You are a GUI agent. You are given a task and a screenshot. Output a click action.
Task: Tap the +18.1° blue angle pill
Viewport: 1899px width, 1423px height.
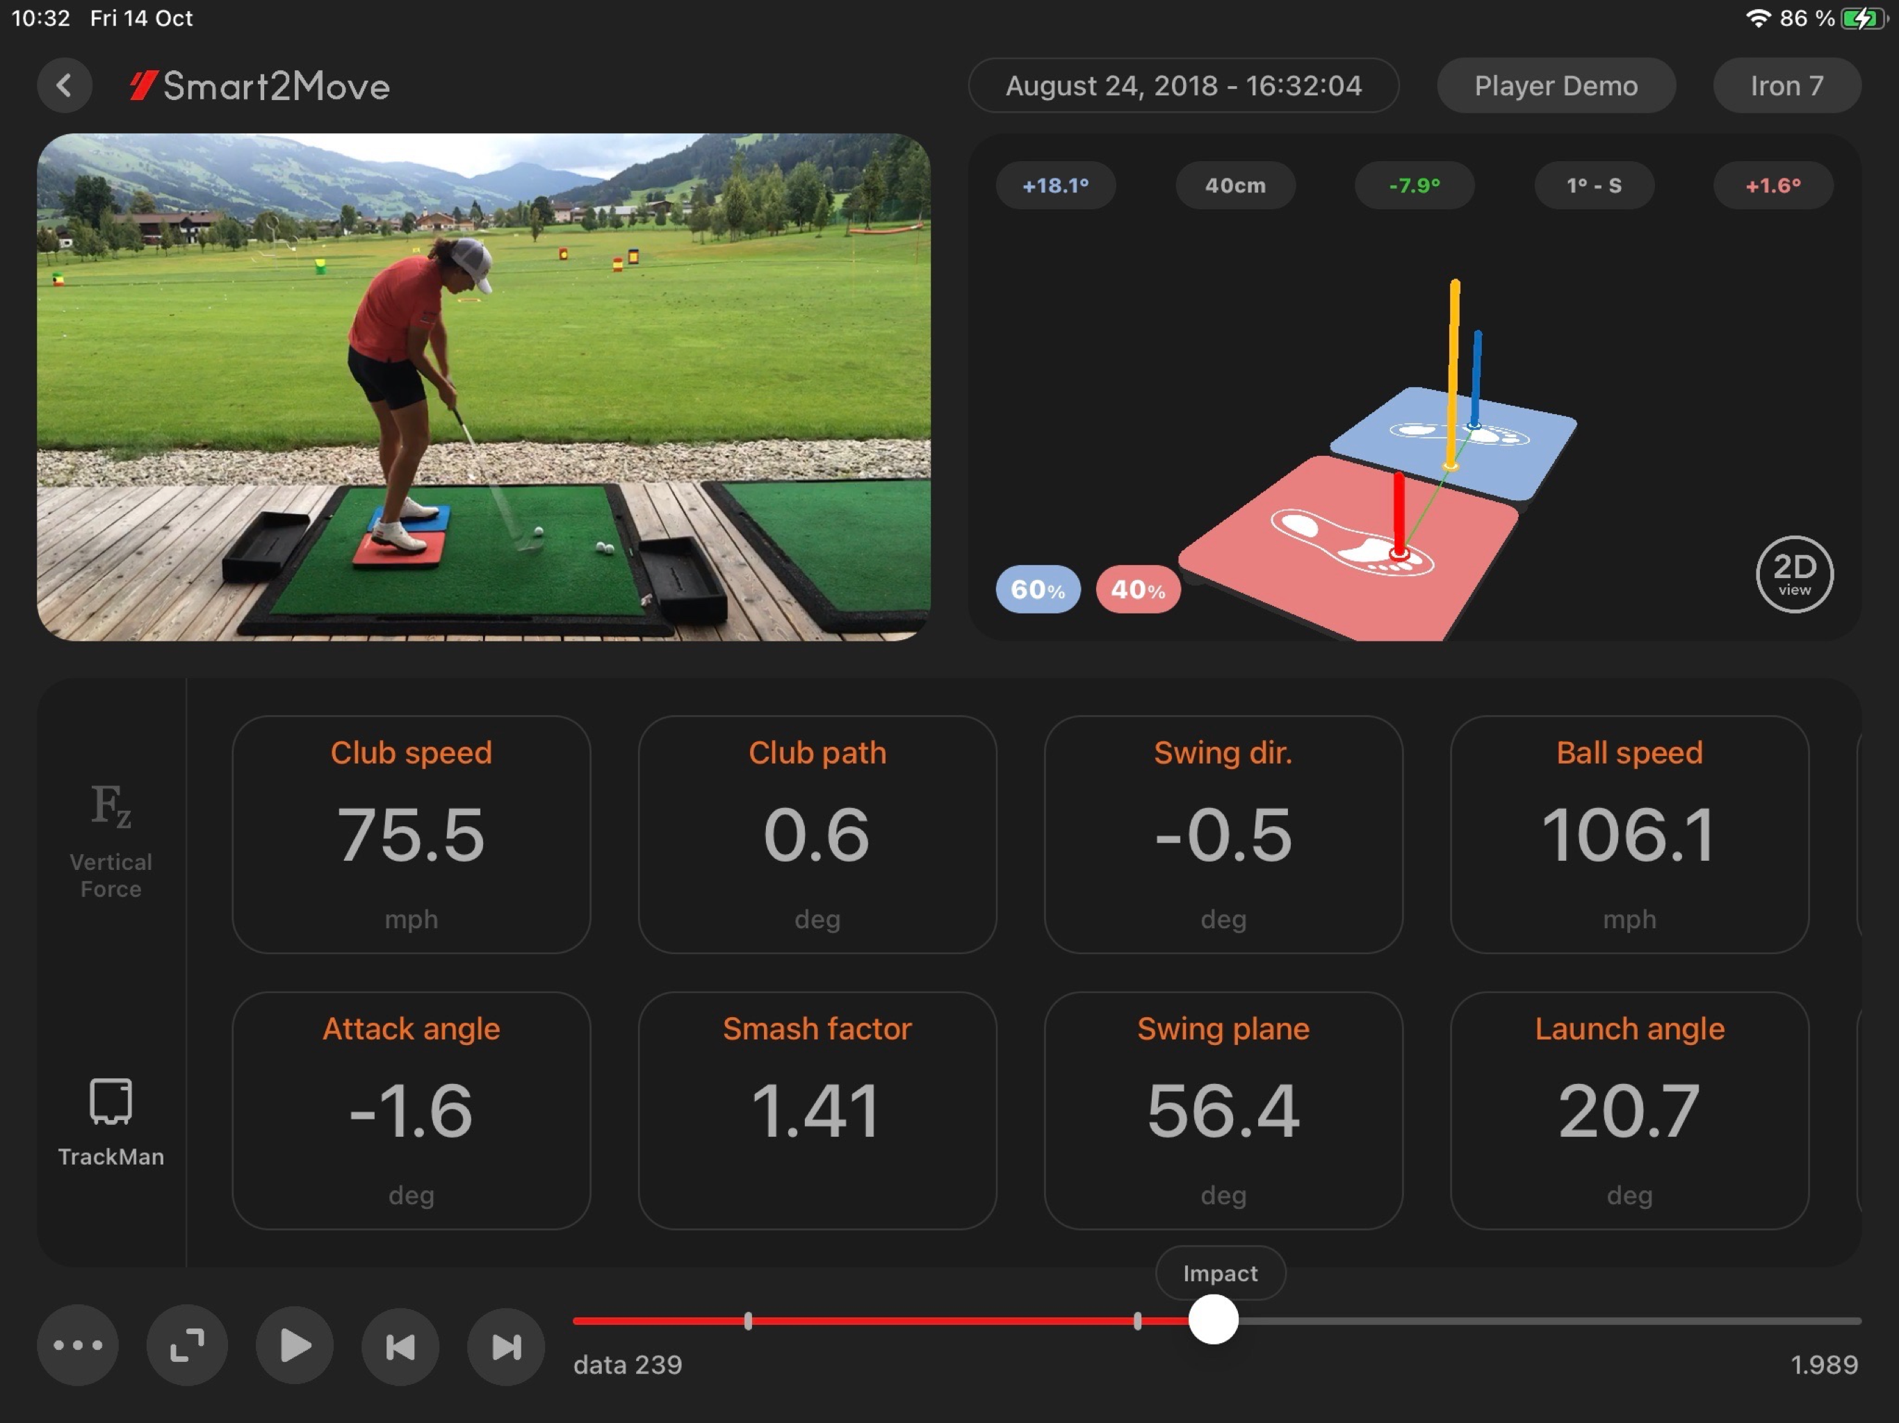pyautogui.click(x=1055, y=186)
